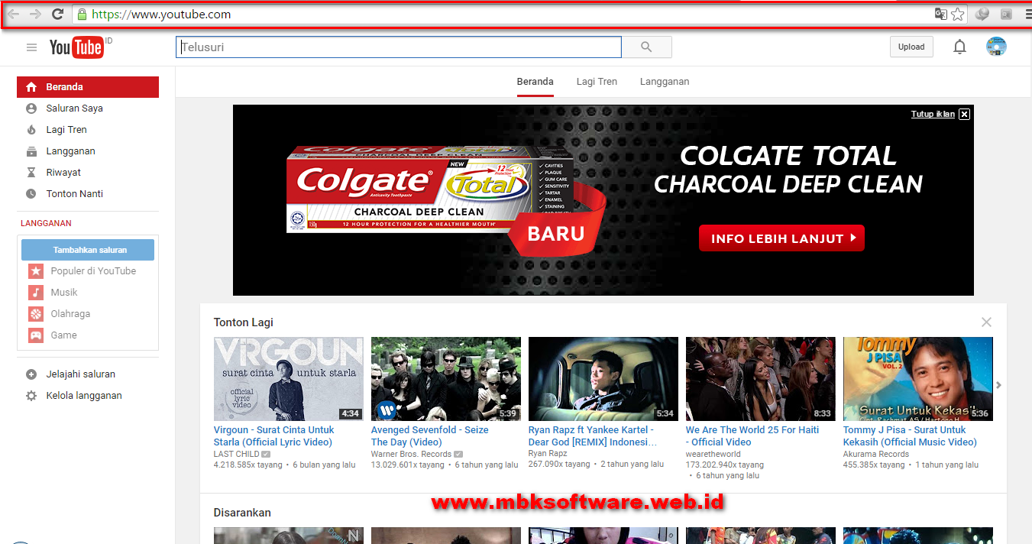Click the search magnifier button
Image resolution: width=1032 pixels, height=544 pixels.
[x=647, y=47]
